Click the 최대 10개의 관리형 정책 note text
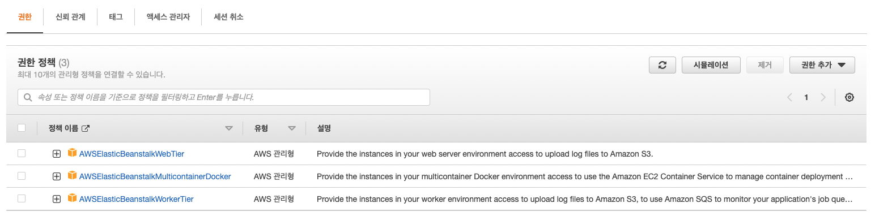 coord(91,74)
